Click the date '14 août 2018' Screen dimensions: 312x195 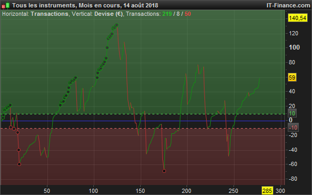[141, 5]
